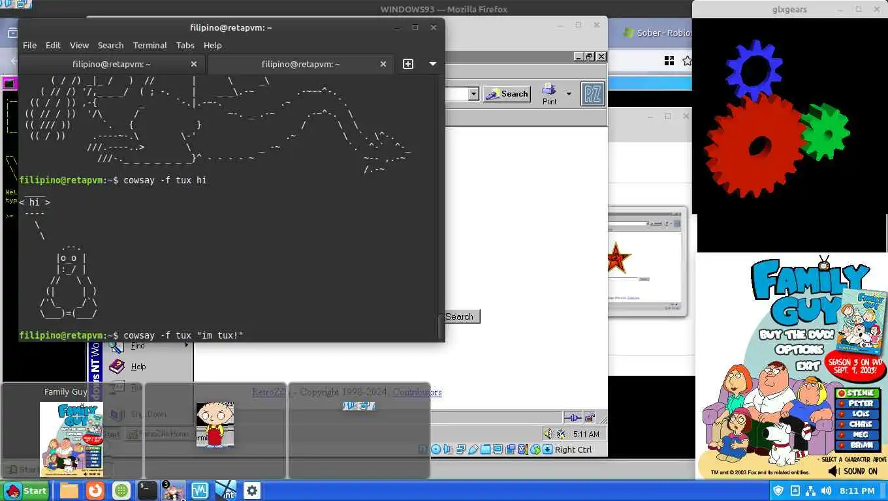Select STEWIE in Family Guy character list

coord(859,393)
